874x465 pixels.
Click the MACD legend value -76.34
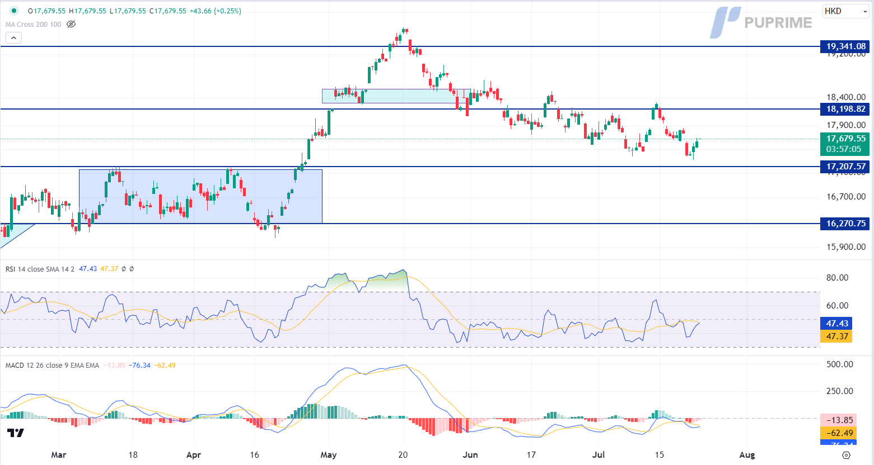[139, 366]
